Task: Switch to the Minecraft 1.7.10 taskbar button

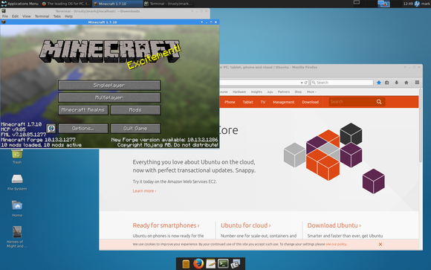Action: click(x=117, y=4)
